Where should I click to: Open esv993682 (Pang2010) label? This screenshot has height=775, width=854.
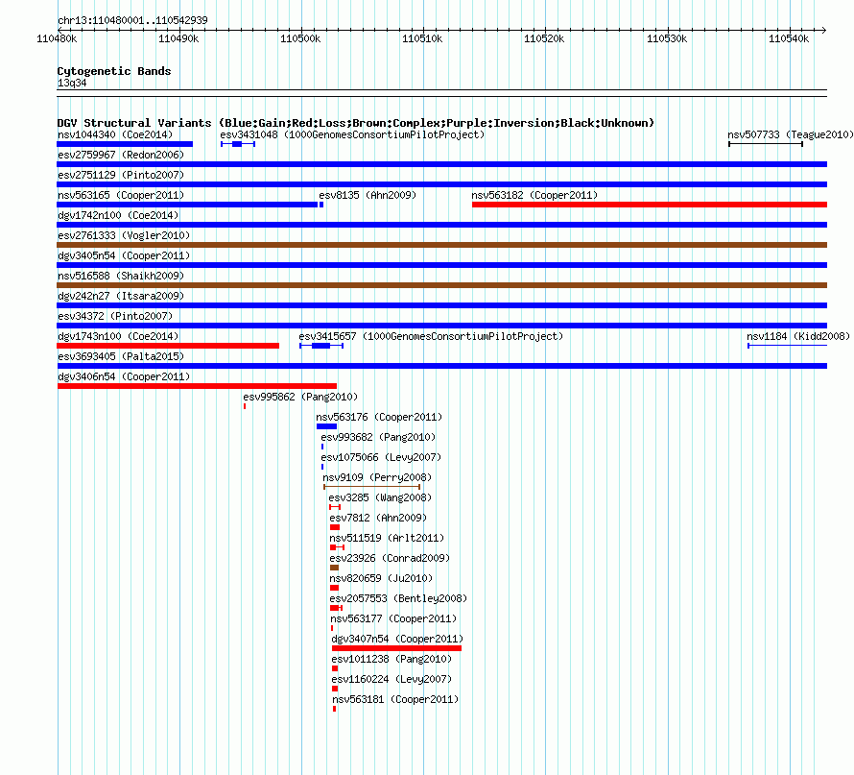click(378, 437)
